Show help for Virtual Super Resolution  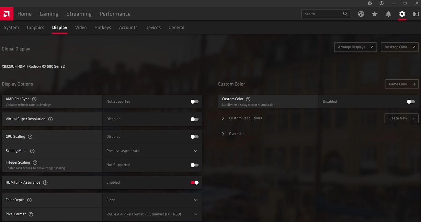[x=50, y=119]
